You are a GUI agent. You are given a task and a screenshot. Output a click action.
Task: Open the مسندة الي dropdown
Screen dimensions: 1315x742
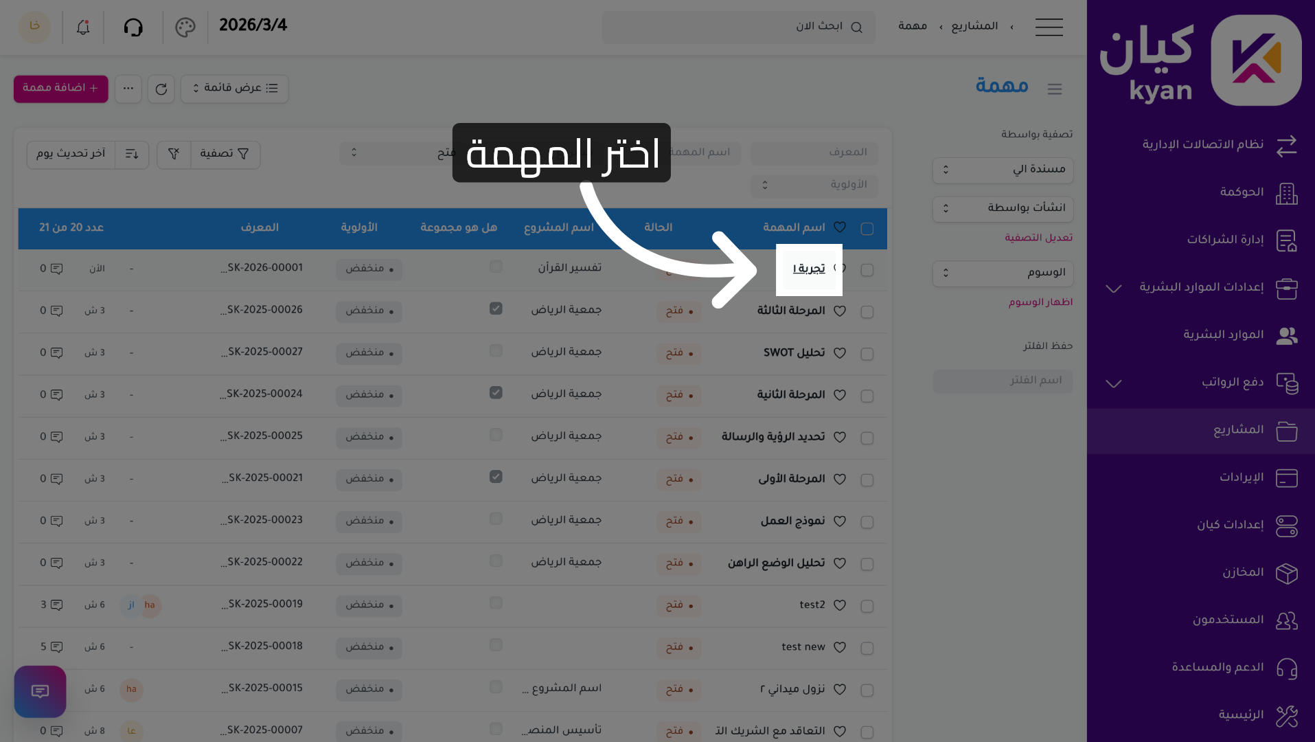coord(1002,170)
